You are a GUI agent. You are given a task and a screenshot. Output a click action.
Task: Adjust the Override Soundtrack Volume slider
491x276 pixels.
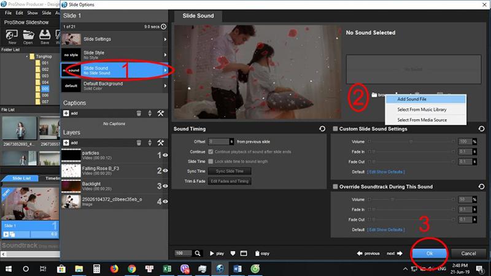coord(411,199)
